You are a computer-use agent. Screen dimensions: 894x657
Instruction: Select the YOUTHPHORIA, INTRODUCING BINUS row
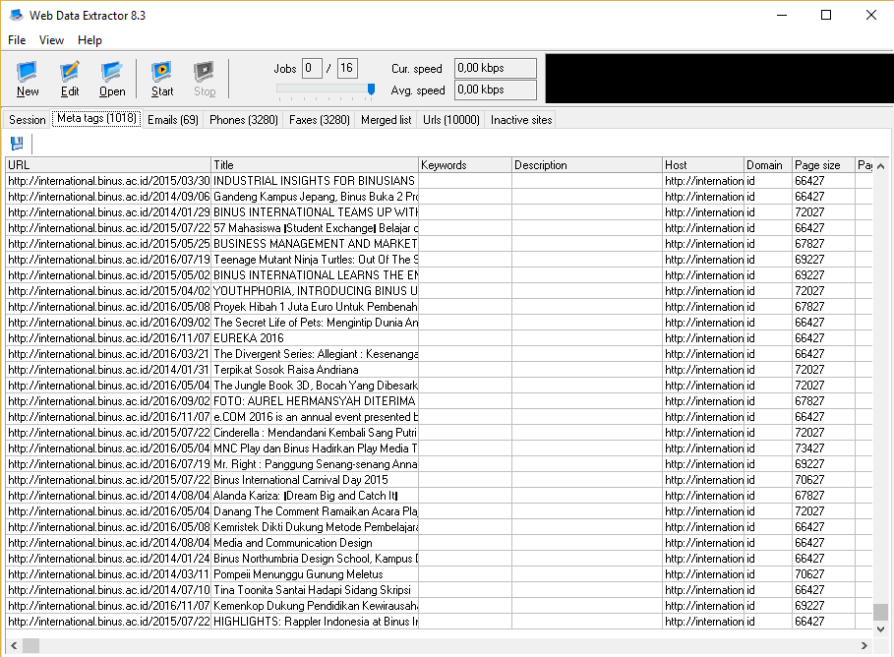coord(439,291)
